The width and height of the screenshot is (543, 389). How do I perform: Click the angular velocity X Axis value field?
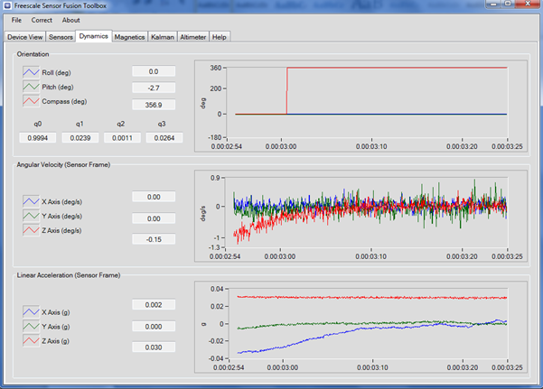coord(154,197)
